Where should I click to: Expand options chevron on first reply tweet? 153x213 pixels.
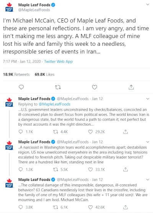(x=148, y=99)
